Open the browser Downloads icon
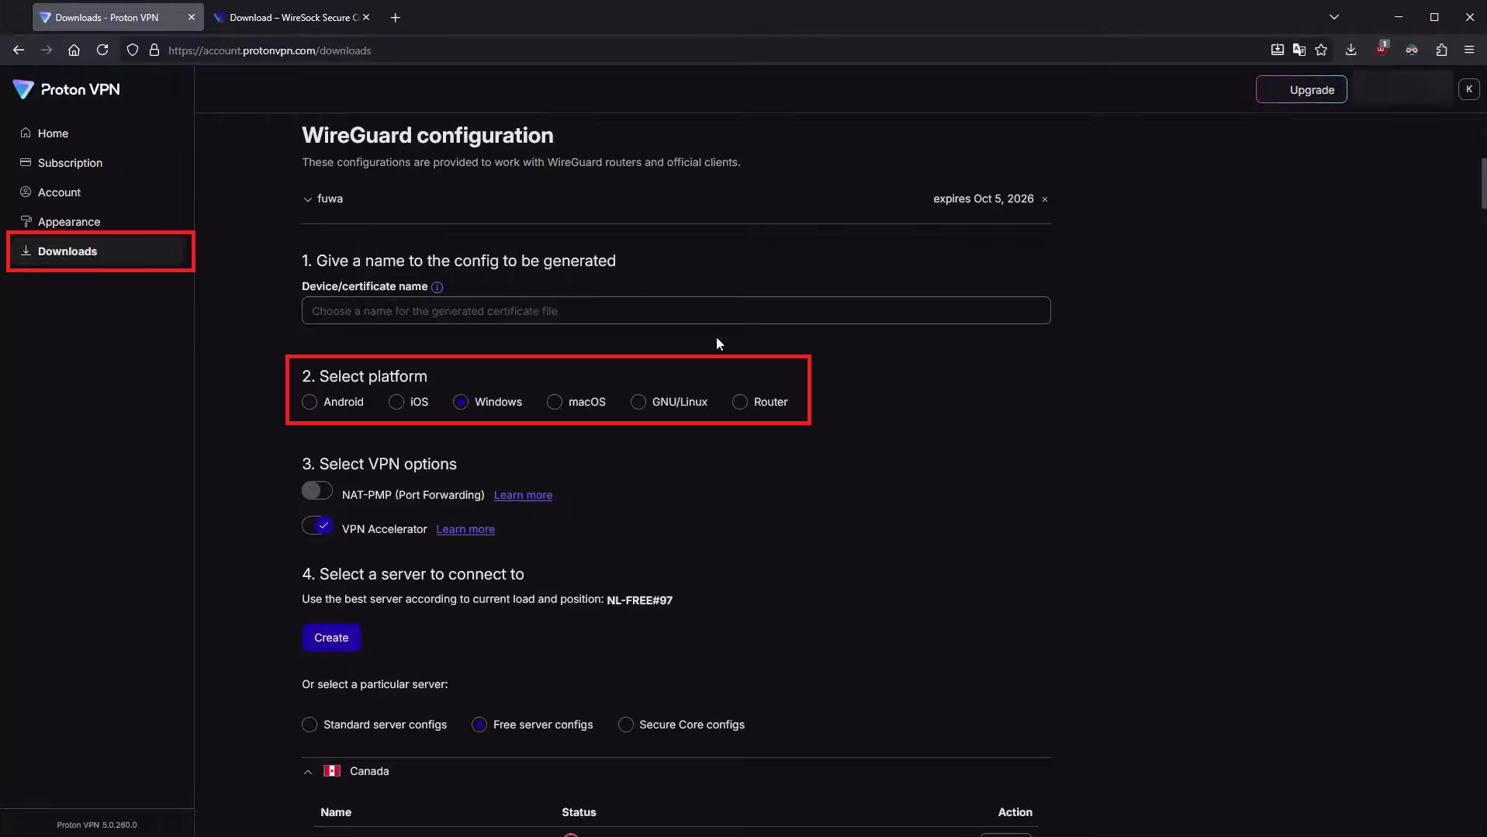Image resolution: width=1487 pixels, height=837 pixels. 1351,50
